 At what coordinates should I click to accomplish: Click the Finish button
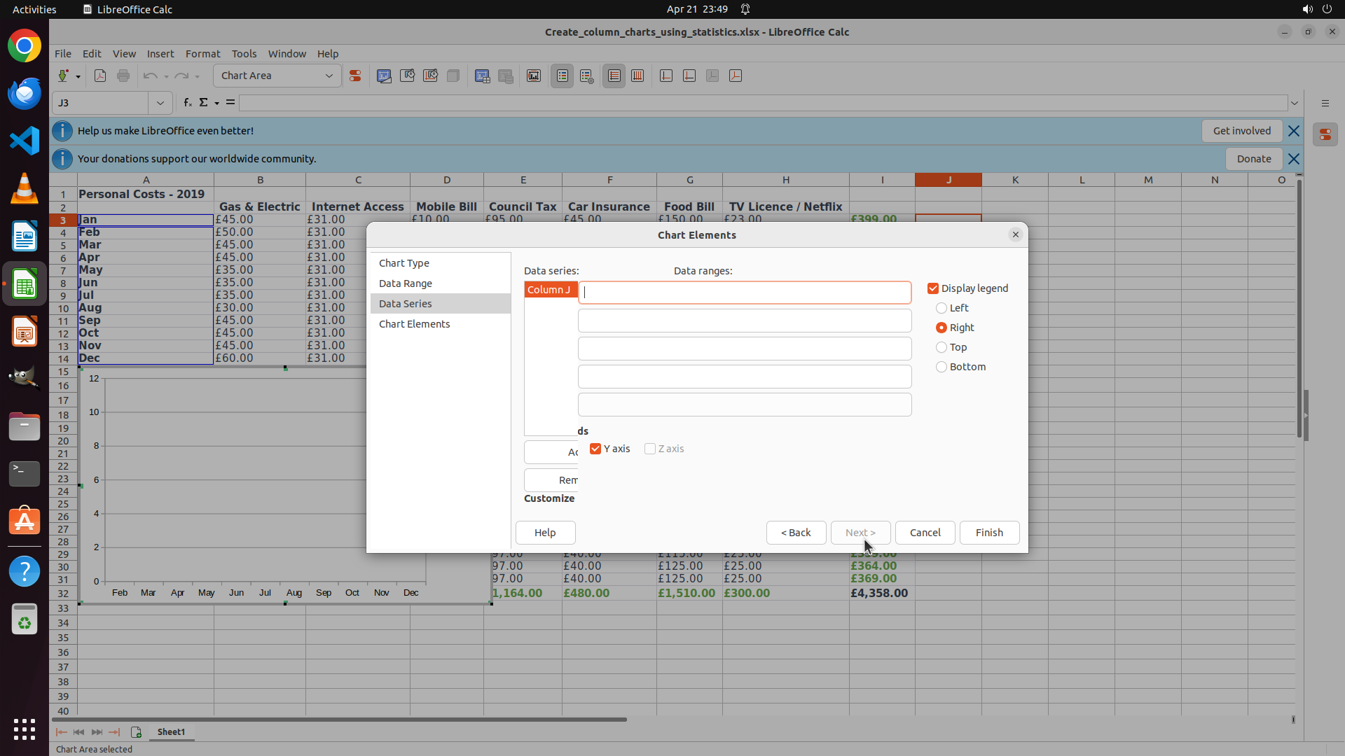tap(989, 533)
